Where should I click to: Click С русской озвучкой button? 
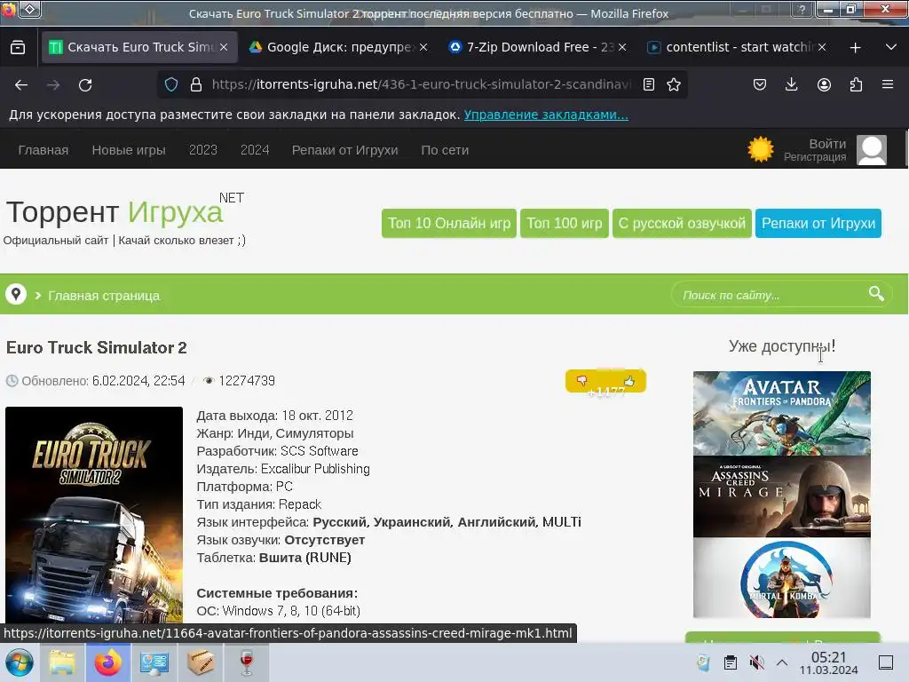point(682,223)
